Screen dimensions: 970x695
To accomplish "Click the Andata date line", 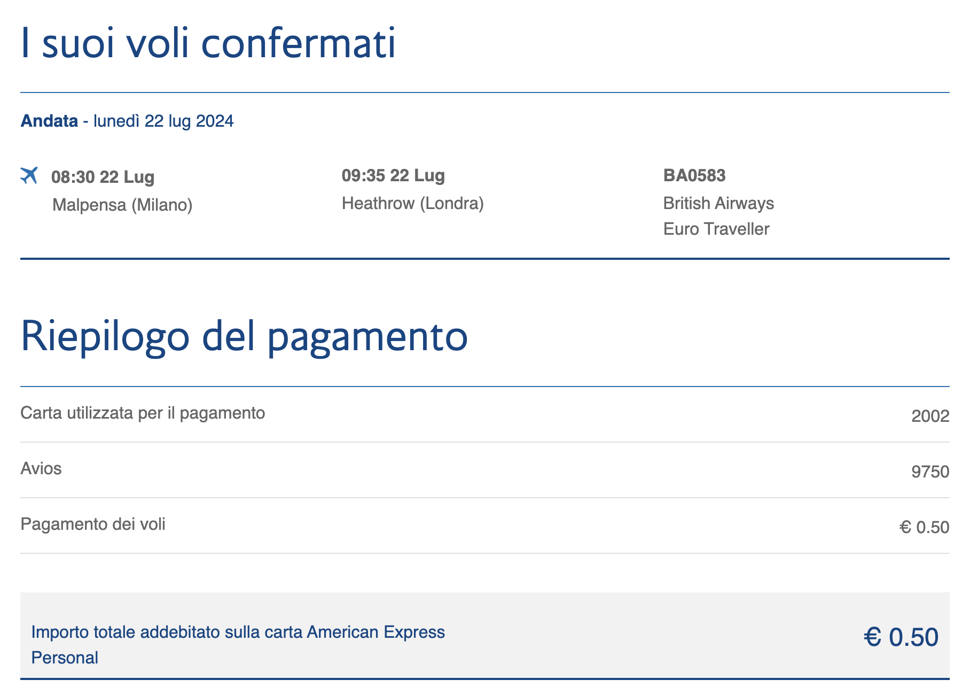I will 127,121.
